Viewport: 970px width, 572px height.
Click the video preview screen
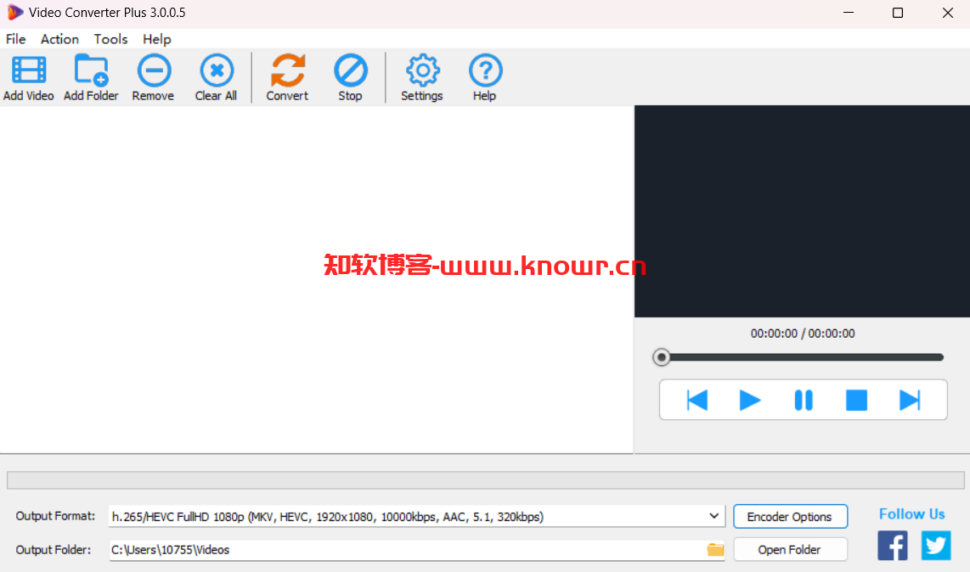tap(802, 210)
